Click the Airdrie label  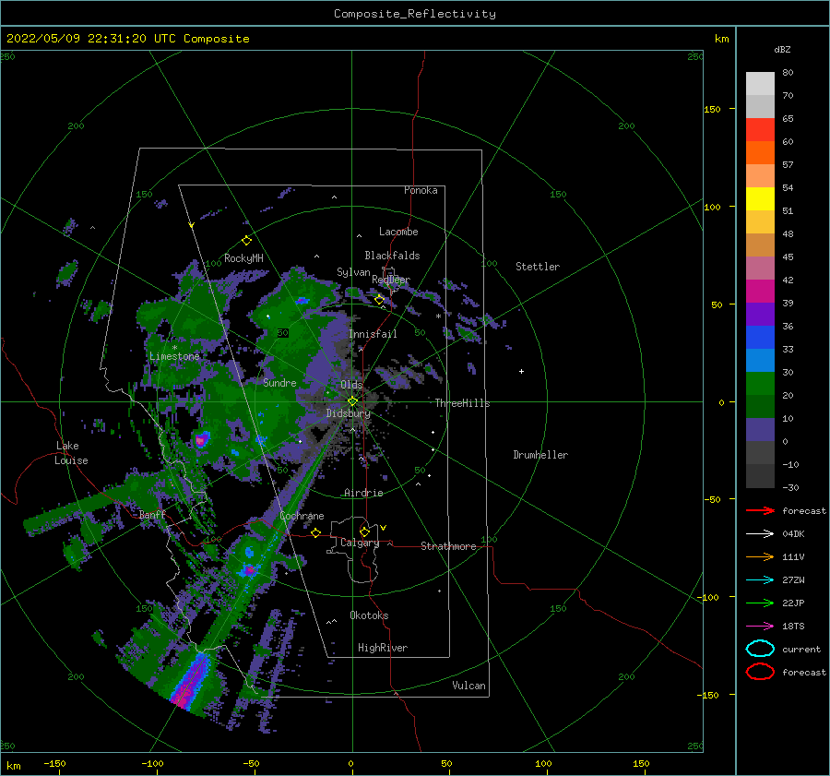(363, 493)
